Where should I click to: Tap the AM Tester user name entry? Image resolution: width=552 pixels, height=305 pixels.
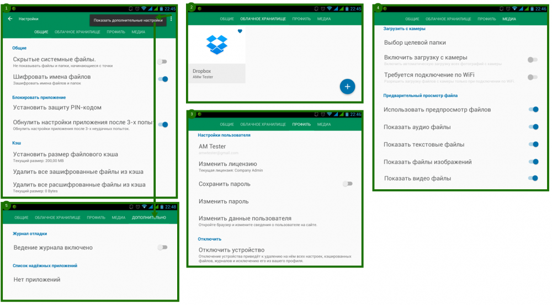[213, 146]
